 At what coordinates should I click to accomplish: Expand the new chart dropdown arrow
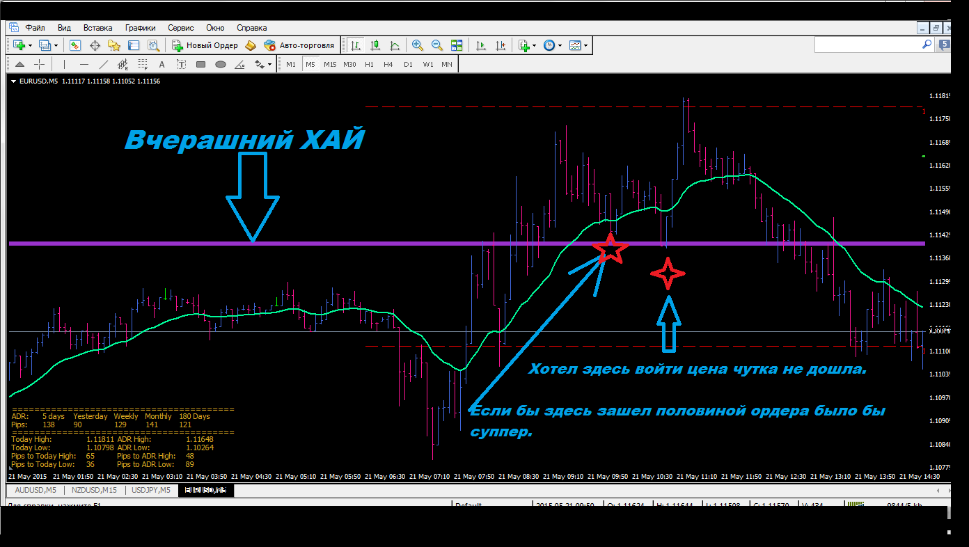click(29, 45)
